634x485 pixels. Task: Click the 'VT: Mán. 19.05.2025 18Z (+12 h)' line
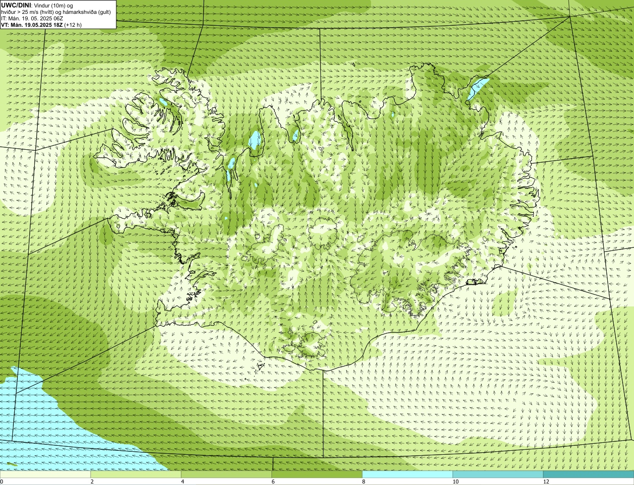41,25
